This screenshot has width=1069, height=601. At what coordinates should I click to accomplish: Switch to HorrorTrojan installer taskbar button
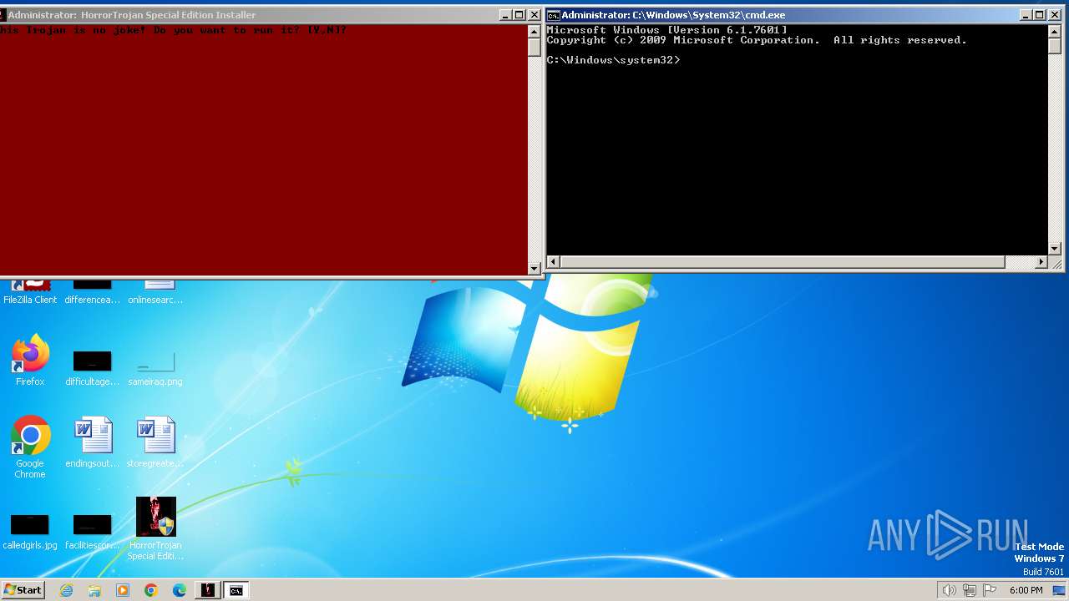pyautogui.click(x=207, y=590)
